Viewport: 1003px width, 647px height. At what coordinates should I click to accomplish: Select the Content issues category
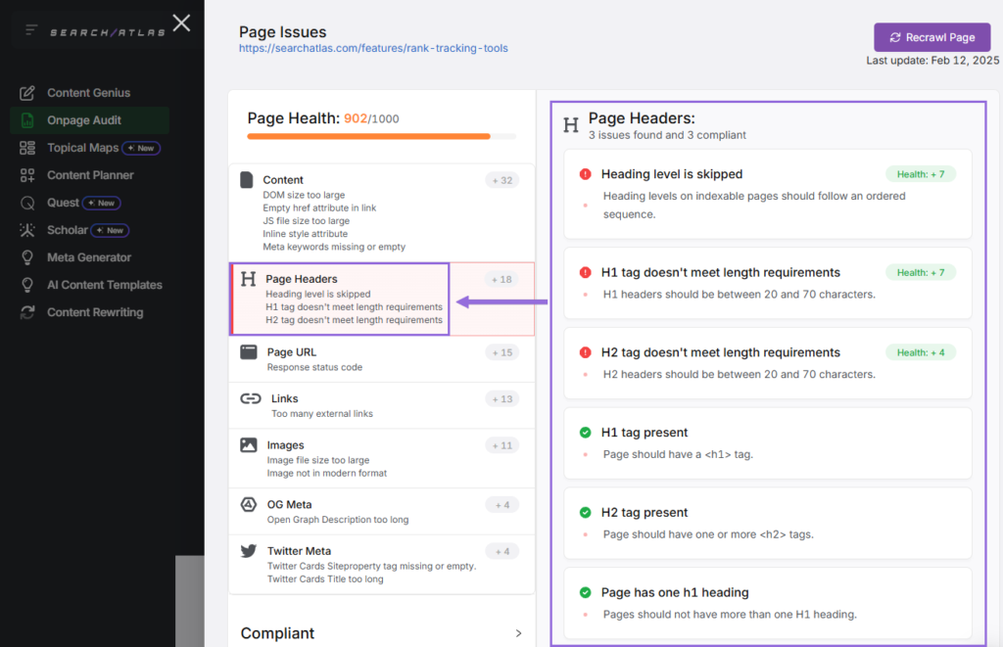381,213
